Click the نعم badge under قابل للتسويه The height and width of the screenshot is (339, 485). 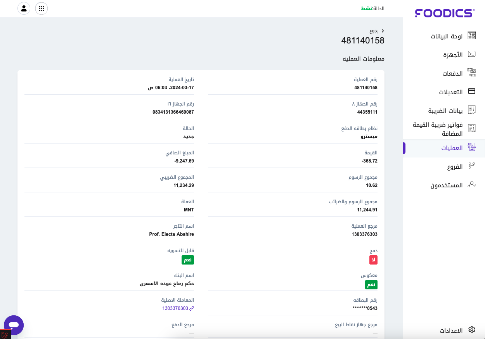(x=188, y=260)
